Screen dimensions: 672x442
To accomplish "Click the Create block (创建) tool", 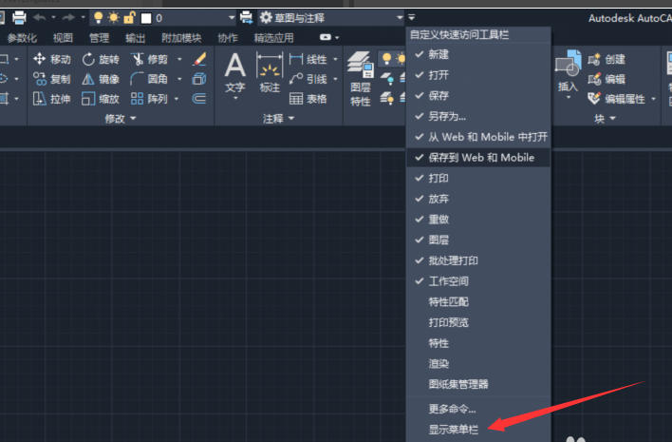I will tap(607, 59).
